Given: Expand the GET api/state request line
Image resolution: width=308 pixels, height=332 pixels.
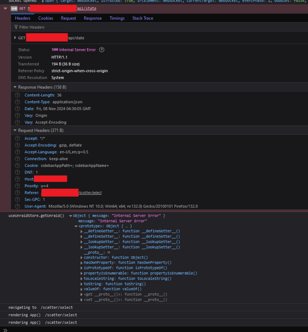Looking at the screenshot, I should pyautogui.click(x=15, y=38).
